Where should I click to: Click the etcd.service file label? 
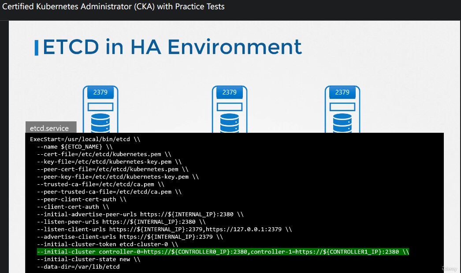[x=51, y=127]
